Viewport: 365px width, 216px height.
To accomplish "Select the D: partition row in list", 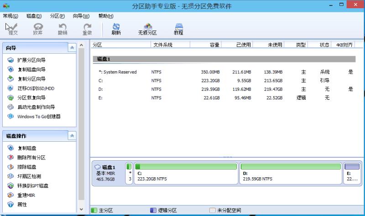I will coord(224,89).
